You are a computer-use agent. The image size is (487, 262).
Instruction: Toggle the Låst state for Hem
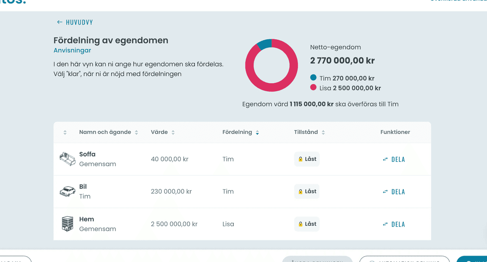307,224
